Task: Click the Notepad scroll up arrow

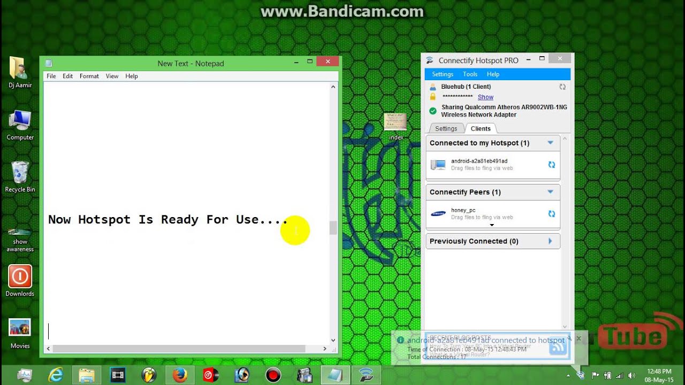Action: coord(333,87)
